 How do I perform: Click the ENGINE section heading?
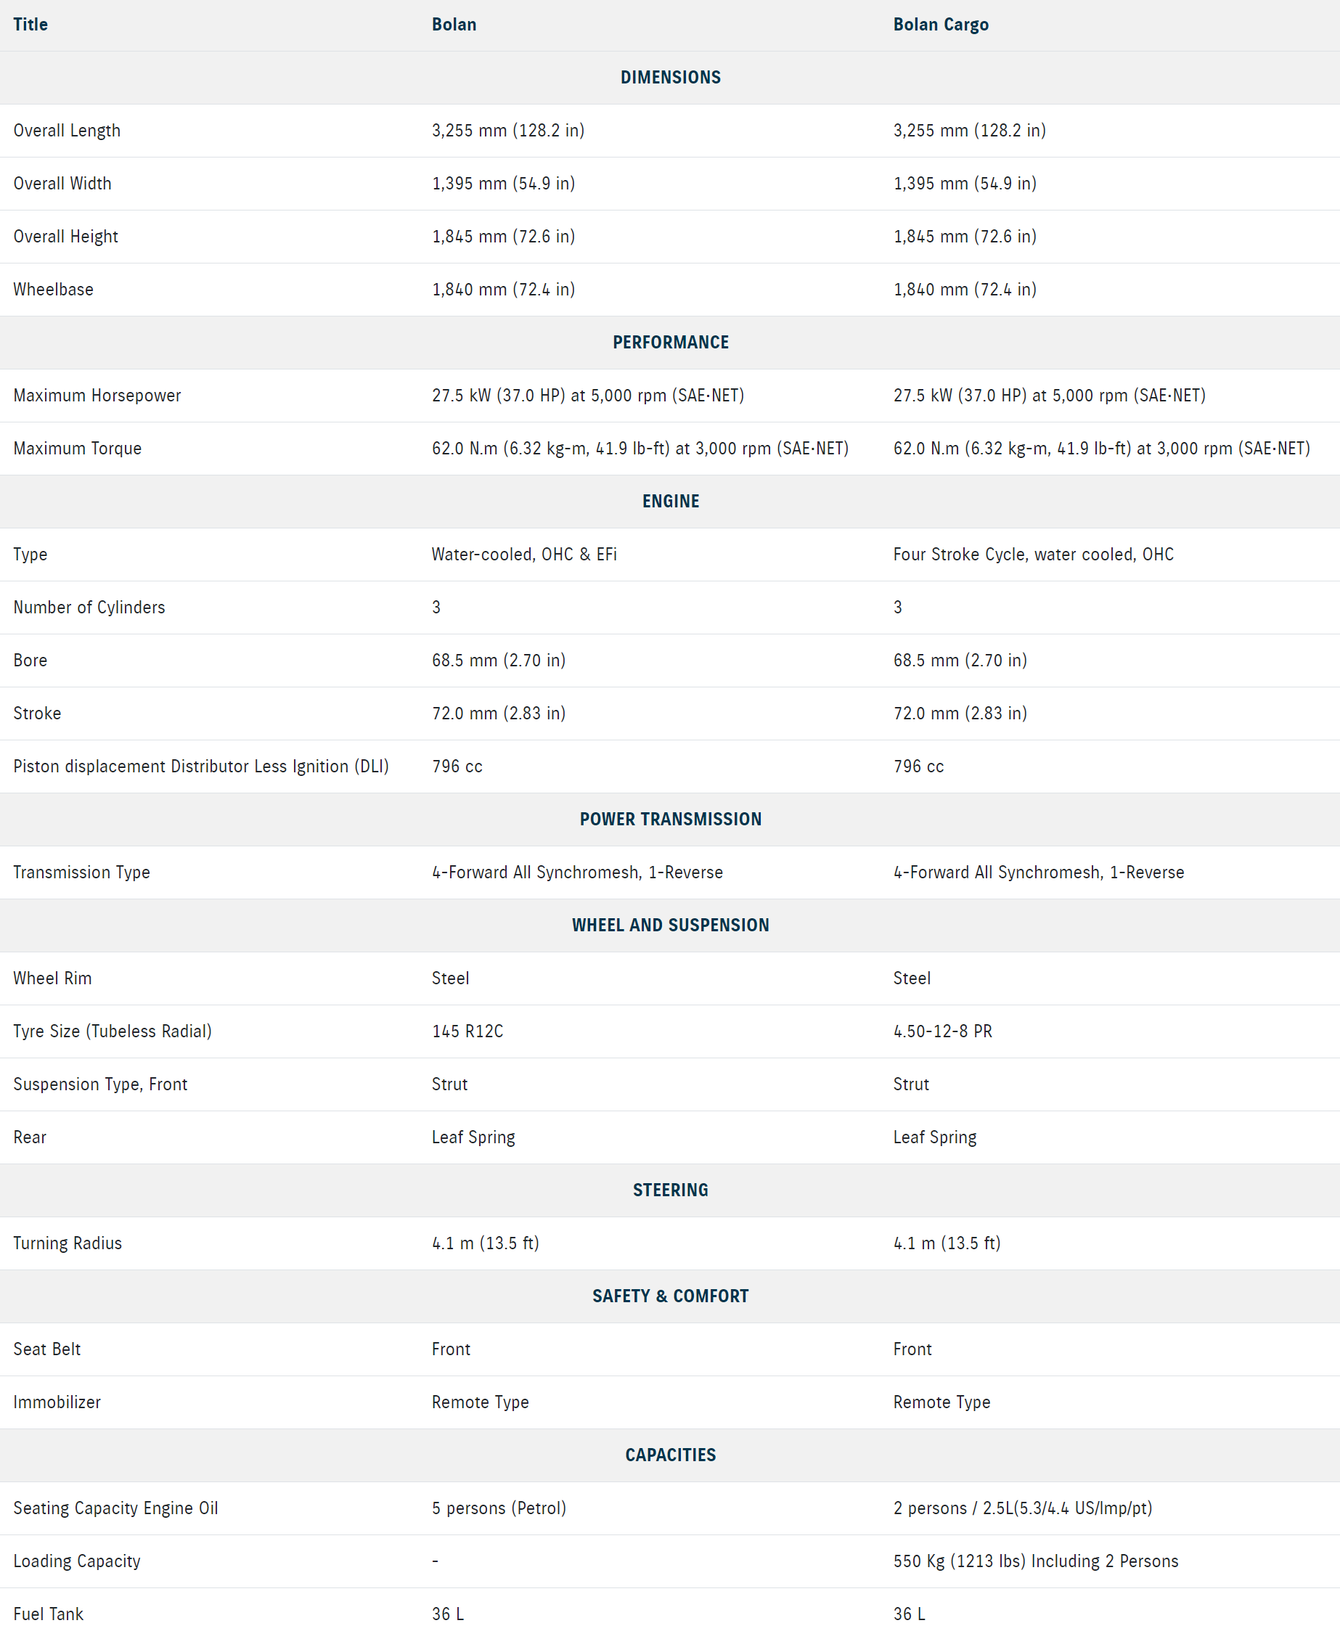(670, 502)
